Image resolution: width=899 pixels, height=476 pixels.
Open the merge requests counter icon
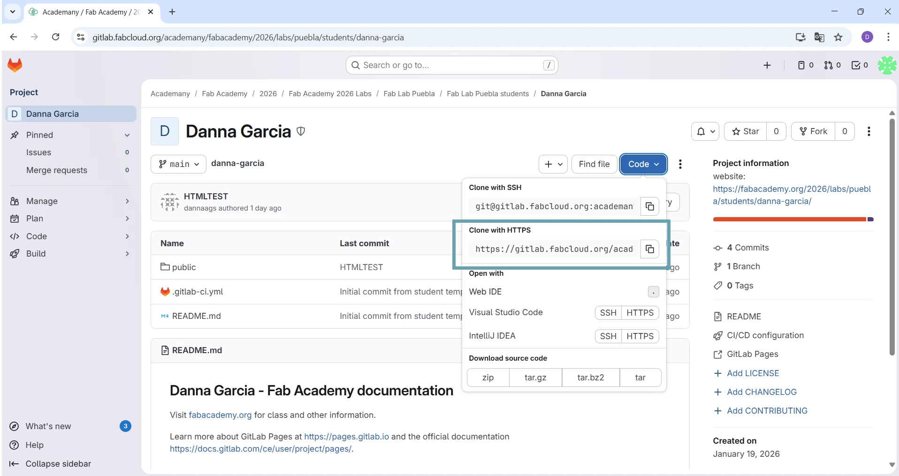[832, 65]
